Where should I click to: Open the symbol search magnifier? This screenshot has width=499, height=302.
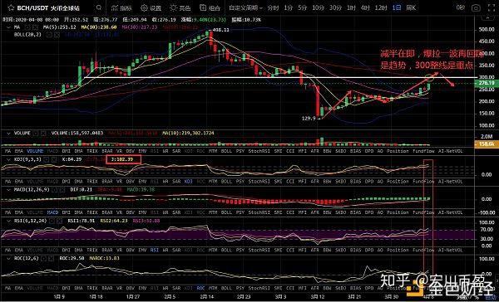[x=99, y=7]
